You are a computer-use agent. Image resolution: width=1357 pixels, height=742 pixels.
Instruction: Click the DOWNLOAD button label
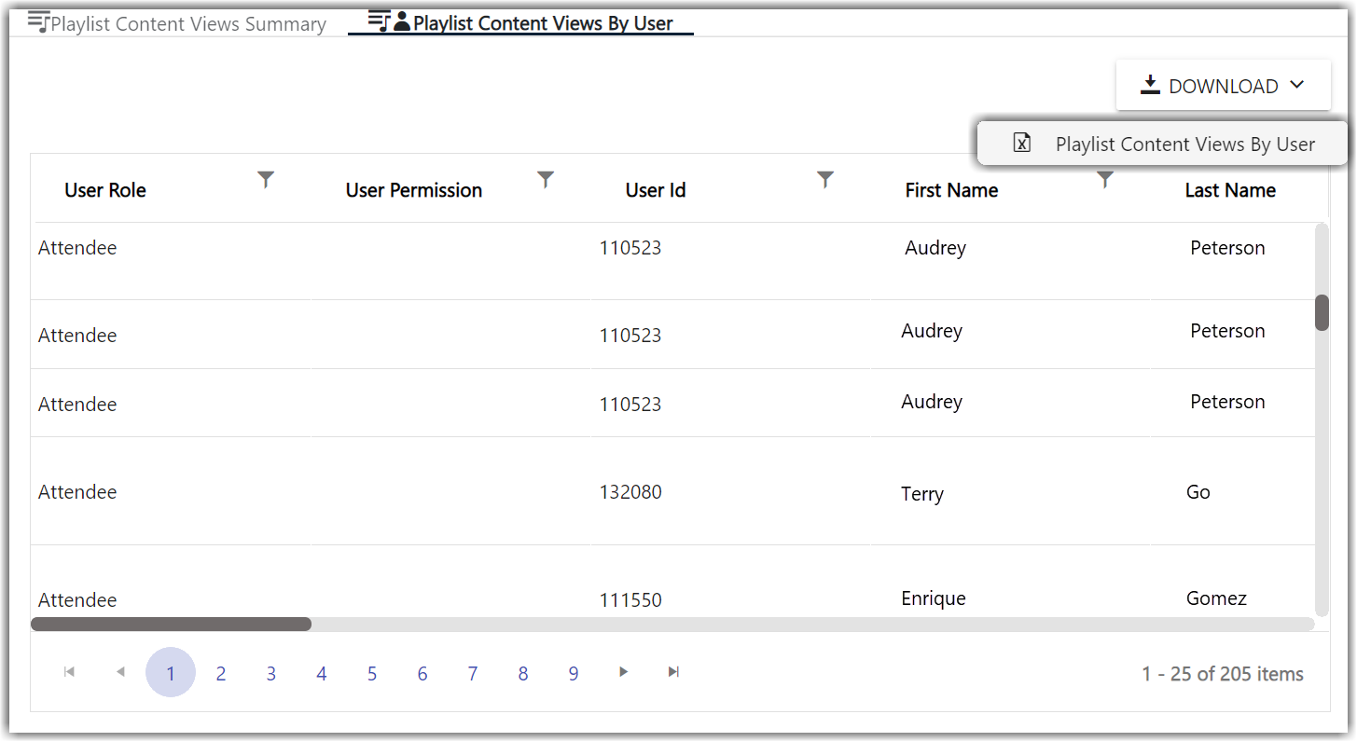(x=1223, y=87)
